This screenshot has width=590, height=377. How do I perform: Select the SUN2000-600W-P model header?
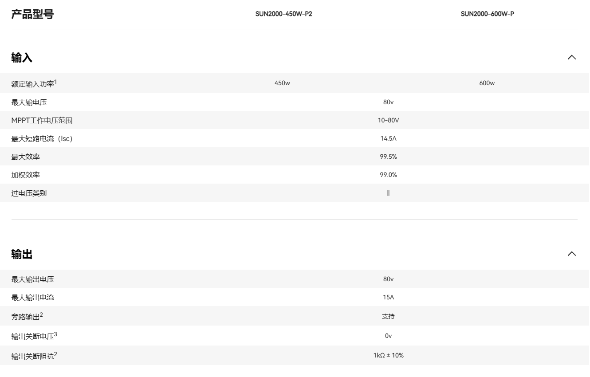pos(487,14)
